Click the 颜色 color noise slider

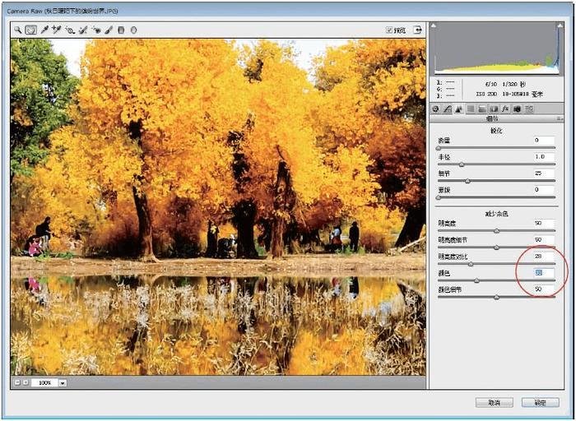[x=496, y=280]
